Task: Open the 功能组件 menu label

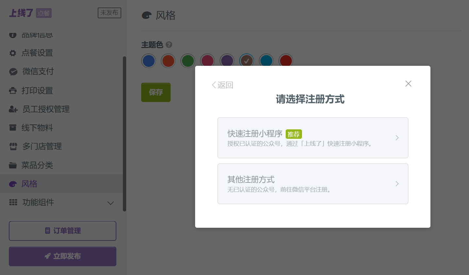Action: (x=38, y=202)
